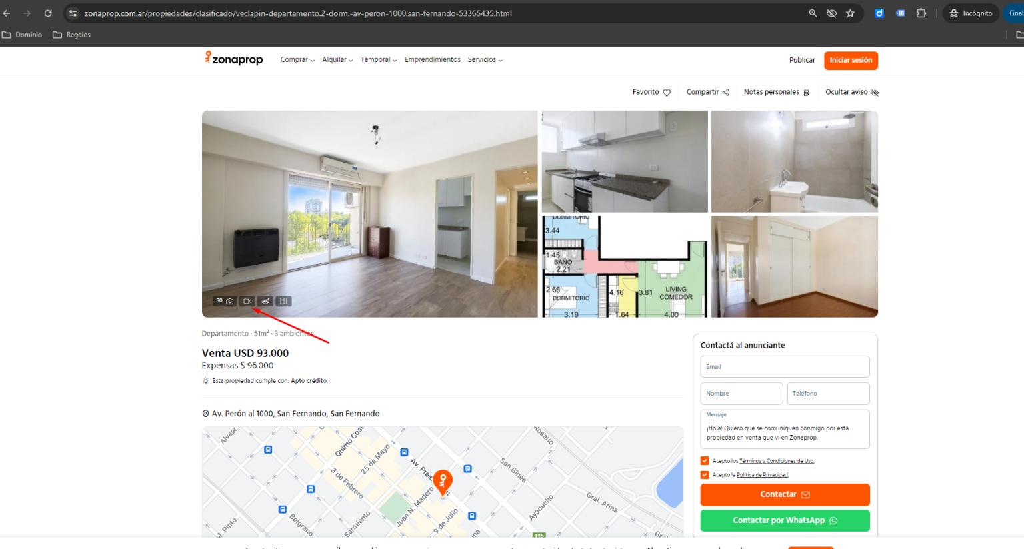This screenshot has width=1024, height=549.
Task: Contact the seller via WhatsApp
Action: 785,520
